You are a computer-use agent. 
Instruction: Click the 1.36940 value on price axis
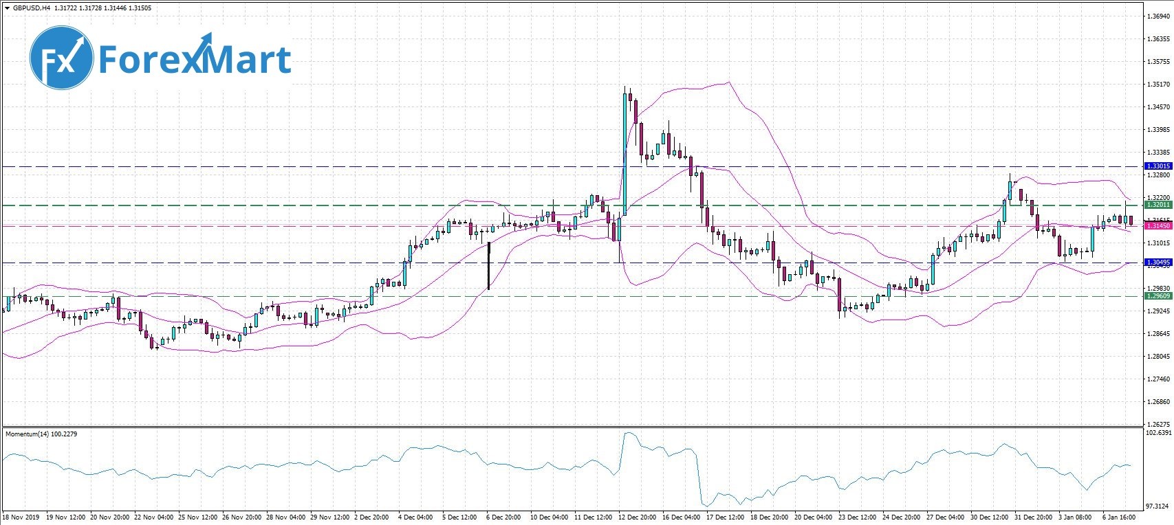pos(1157,16)
